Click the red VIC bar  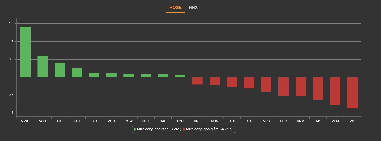point(352,93)
